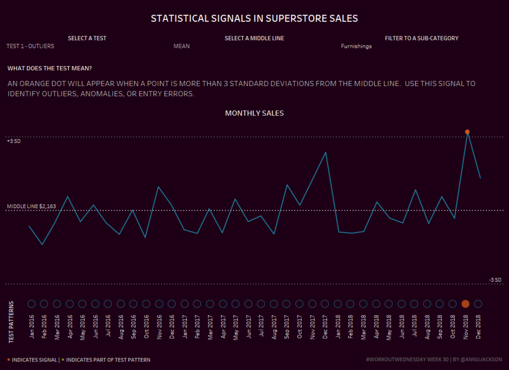Click the Nov 2016 test pattern circle

pos(159,304)
